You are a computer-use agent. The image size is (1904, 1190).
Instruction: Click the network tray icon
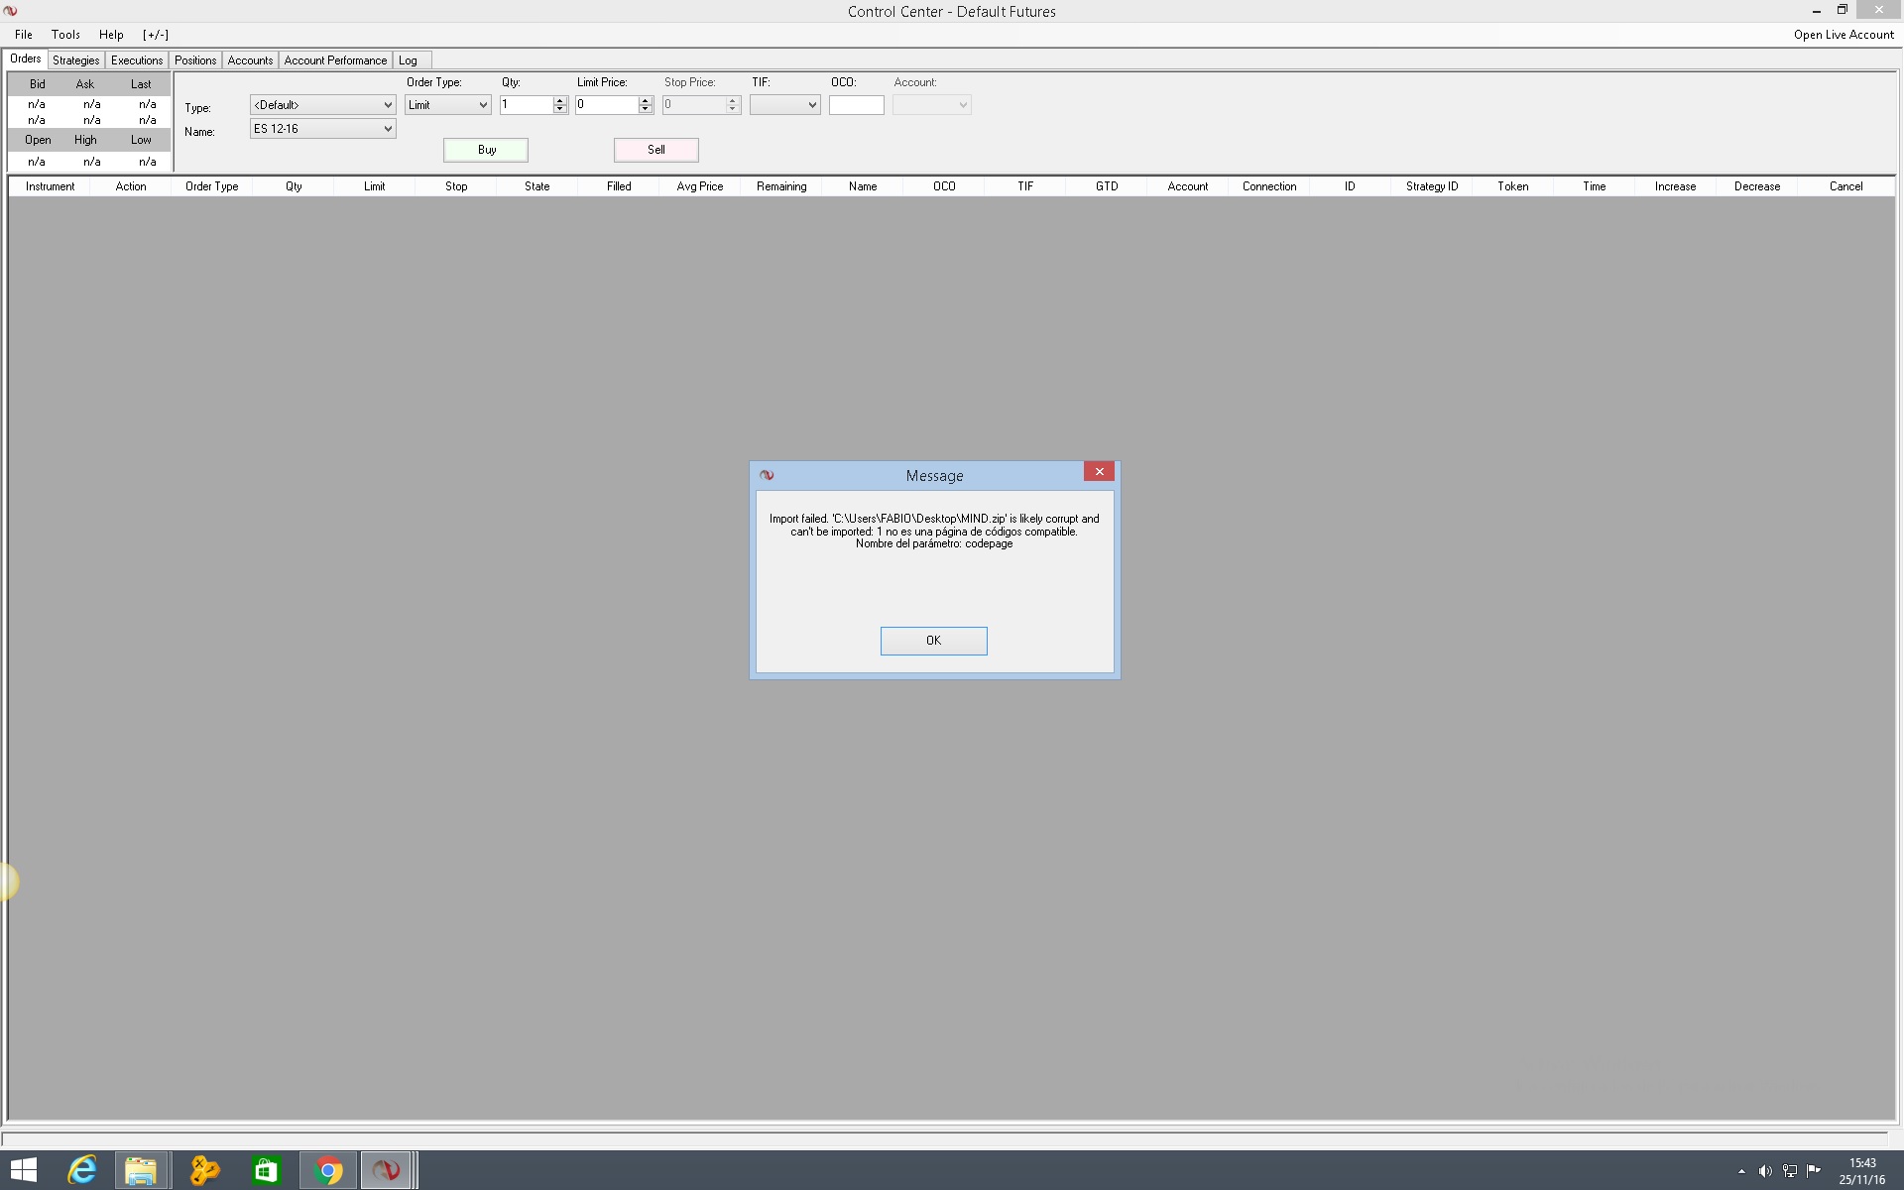click(1790, 1171)
